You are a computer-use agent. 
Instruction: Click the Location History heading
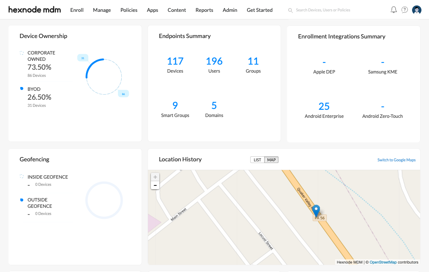coord(180,159)
